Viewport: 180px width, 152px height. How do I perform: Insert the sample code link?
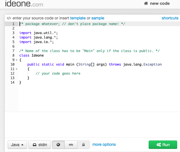[98, 18]
